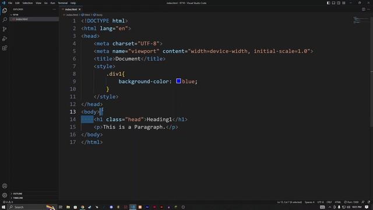The width and height of the screenshot is (373, 210).
Task: Open the Source Control view
Action: point(5,29)
